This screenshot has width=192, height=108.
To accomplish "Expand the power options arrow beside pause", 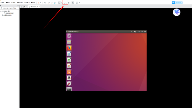I will point(41,3).
